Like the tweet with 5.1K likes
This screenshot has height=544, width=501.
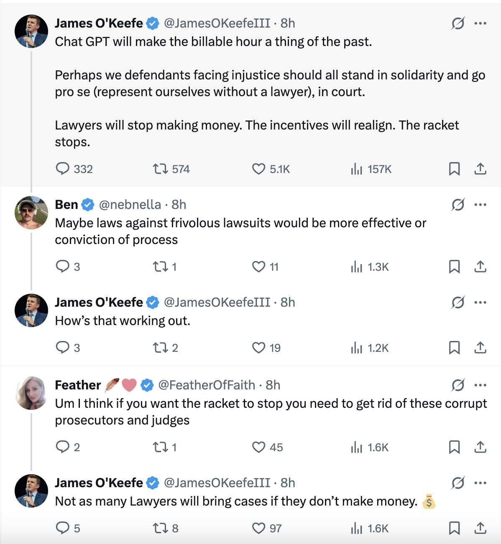click(271, 169)
